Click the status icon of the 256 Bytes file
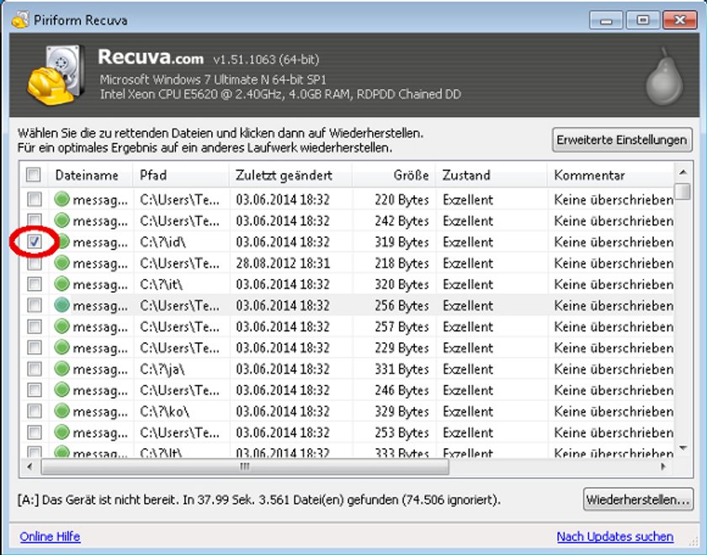707x555 pixels. [61, 304]
